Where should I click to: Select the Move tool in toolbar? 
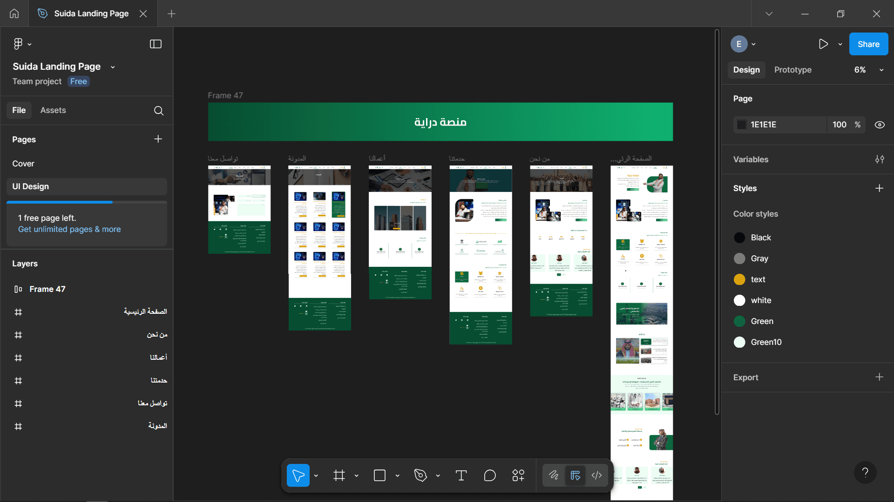coord(298,476)
